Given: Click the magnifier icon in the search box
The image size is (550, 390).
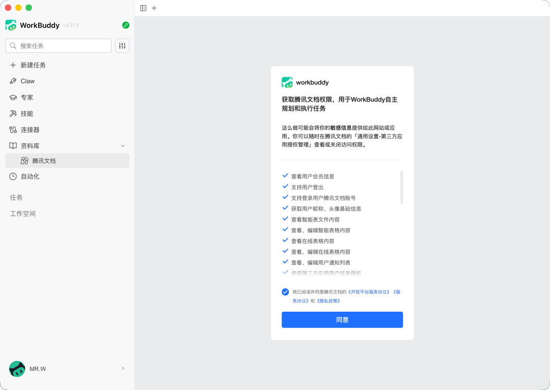Looking at the screenshot, I should [x=13, y=46].
